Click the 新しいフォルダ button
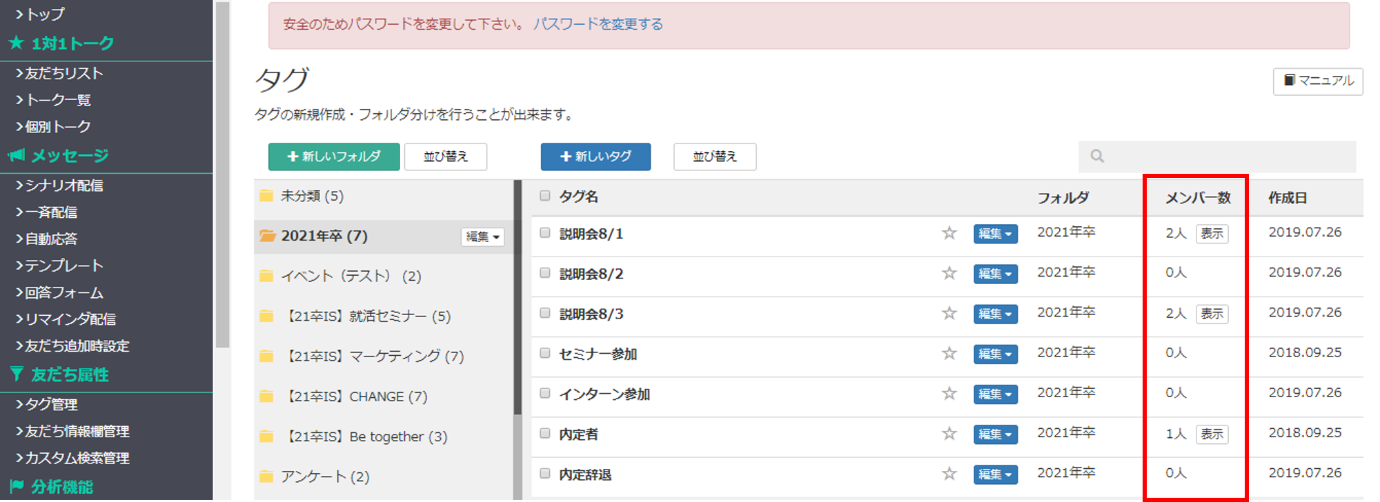The width and height of the screenshot is (1380, 502). (x=334, y=157)
